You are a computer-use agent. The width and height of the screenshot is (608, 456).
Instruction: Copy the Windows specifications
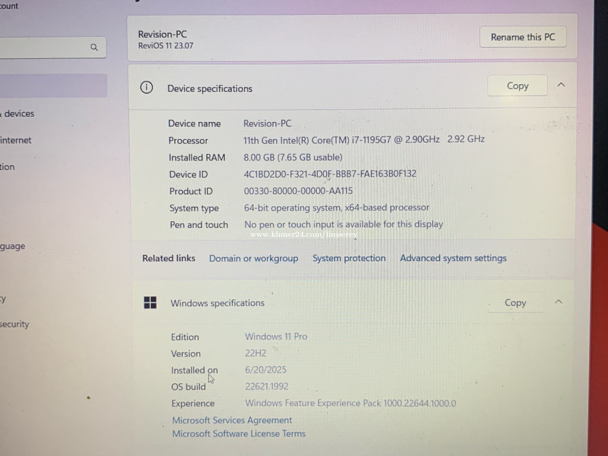[515, 303]
